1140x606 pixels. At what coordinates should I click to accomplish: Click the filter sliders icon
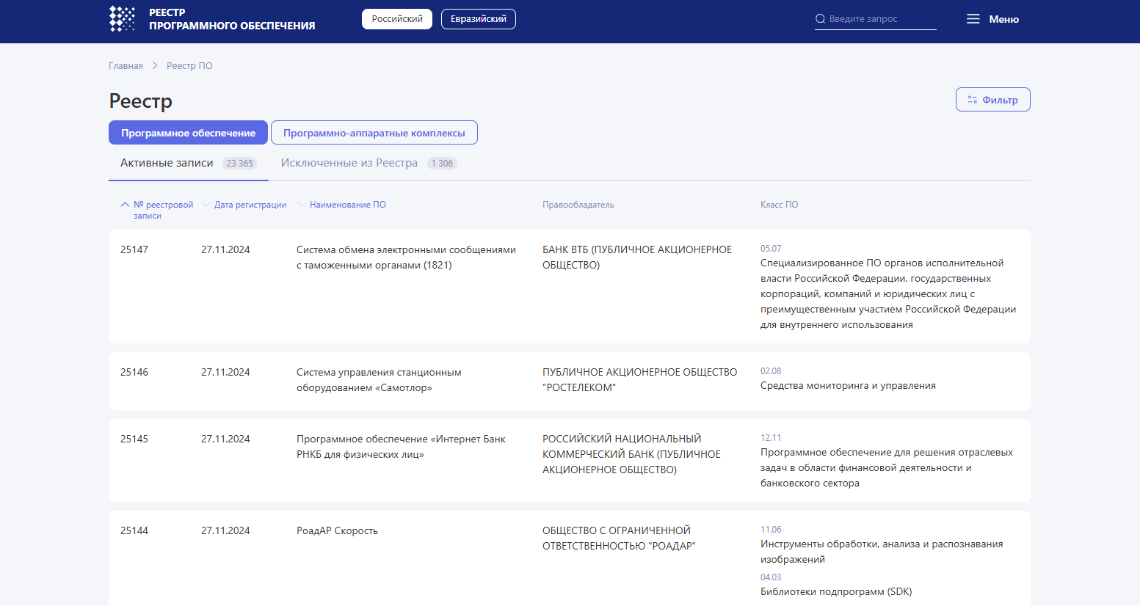point(972,100)
